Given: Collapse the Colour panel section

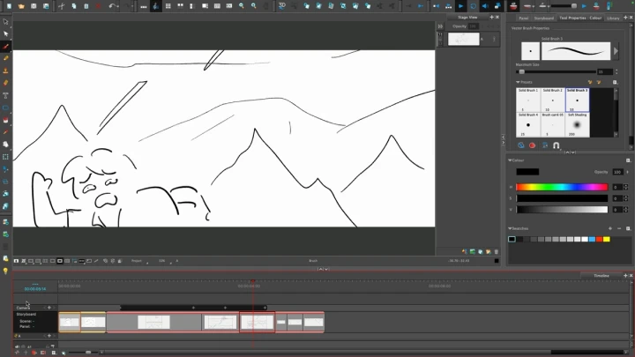Looking at the screenshot, I should pos(510,160).
